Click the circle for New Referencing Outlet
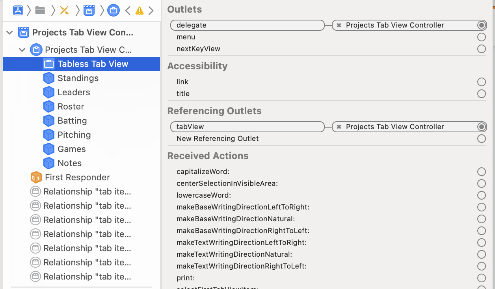The width and height of the screenshot is (495, 289). [481, 139]
